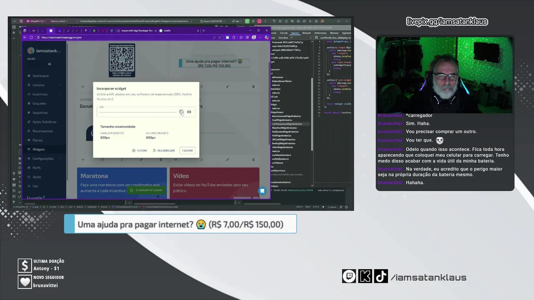The height and width of the screenshot is (300, 534).
Task: Open the Sources tab in DevTools
Action: click(x=295, y=33)
